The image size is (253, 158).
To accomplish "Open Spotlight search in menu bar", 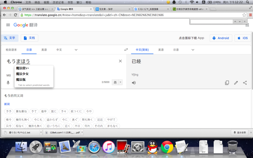I will point(247,2).
